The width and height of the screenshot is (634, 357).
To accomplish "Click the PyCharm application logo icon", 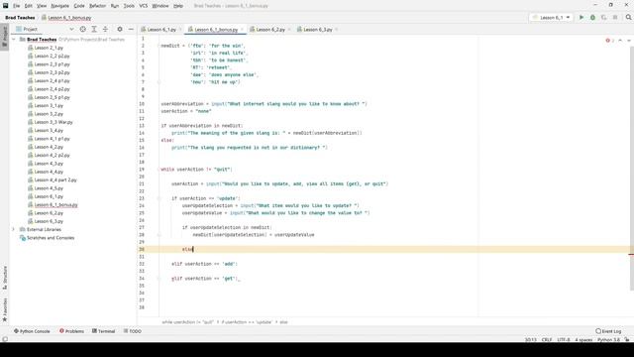I will [5, 6].
